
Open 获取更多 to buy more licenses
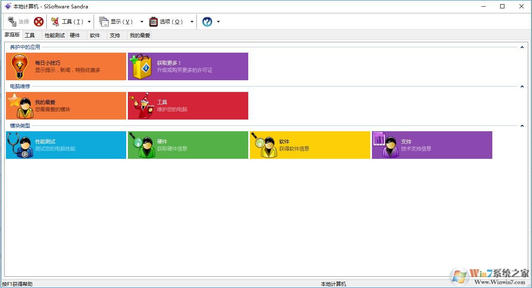click(188, 66)
